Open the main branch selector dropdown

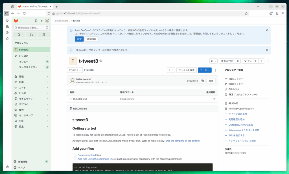(75, 70)
